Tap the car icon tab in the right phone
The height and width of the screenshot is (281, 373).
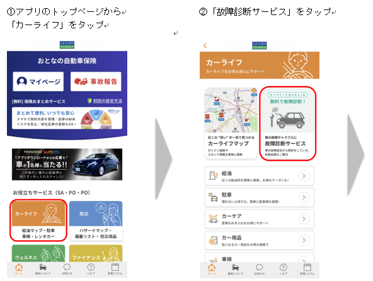tap(235, 269)
